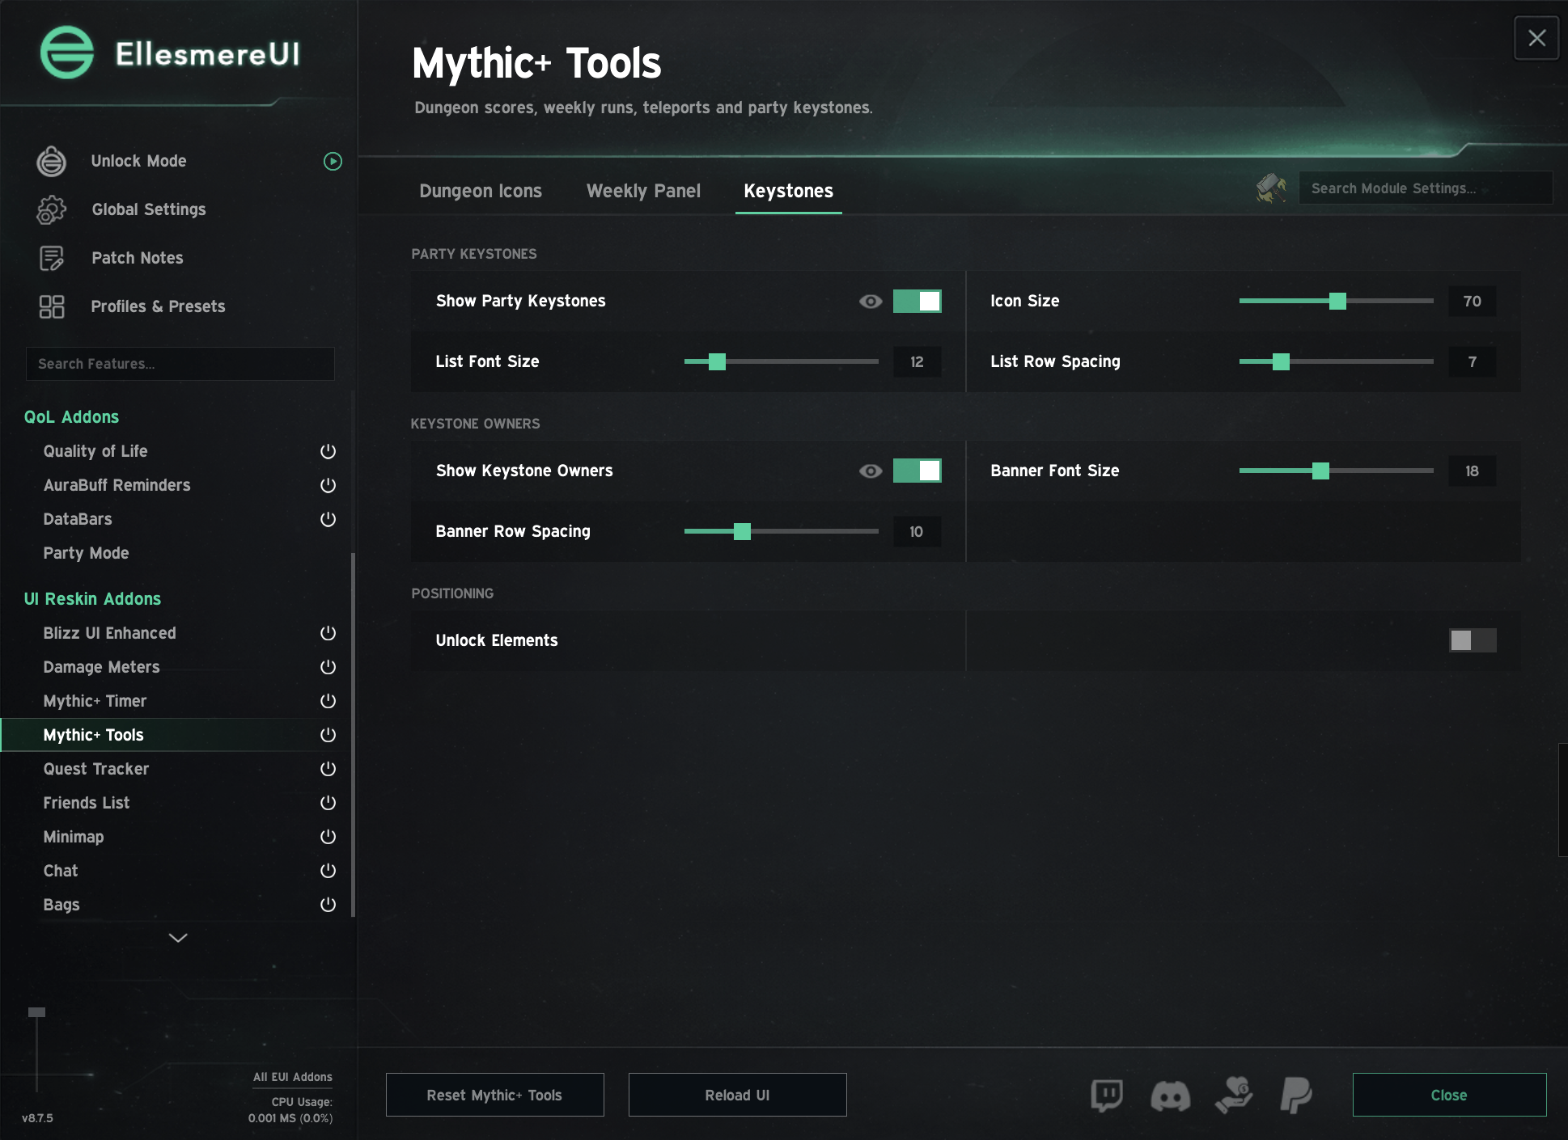Open the Unlock Mode sidebar entry
The width and height of the screenshot is (1568, 1140).
pyautogui.click(x=138, y=161)
